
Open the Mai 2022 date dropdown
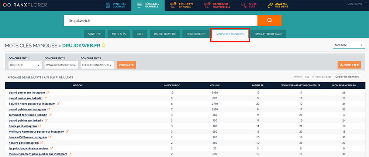[349, 45]
